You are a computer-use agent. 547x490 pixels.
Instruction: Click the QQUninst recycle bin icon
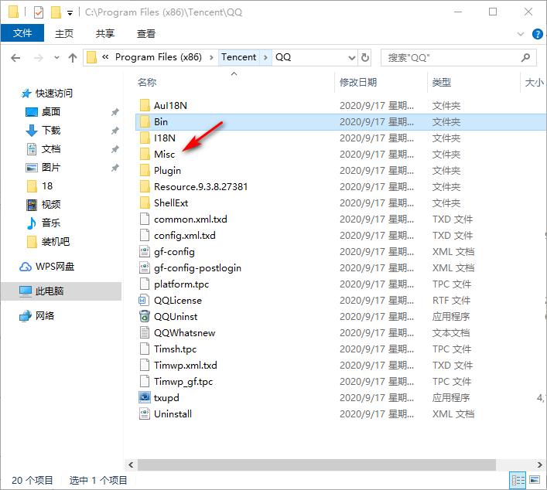pos(145,316)
